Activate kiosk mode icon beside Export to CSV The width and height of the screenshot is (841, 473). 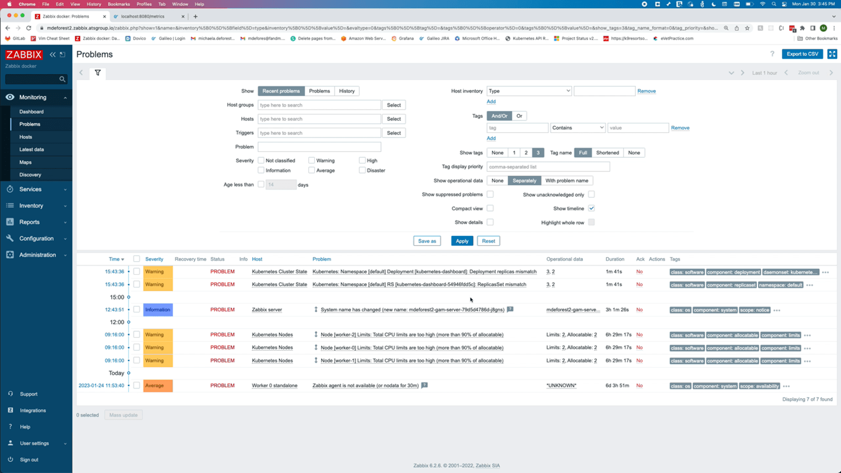tap(832, 54)
